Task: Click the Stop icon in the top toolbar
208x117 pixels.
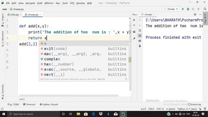Action: [x=198, y=9]
